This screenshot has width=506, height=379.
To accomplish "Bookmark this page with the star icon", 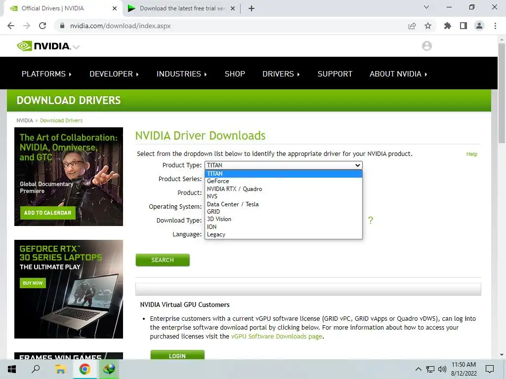I will point(428,26).
